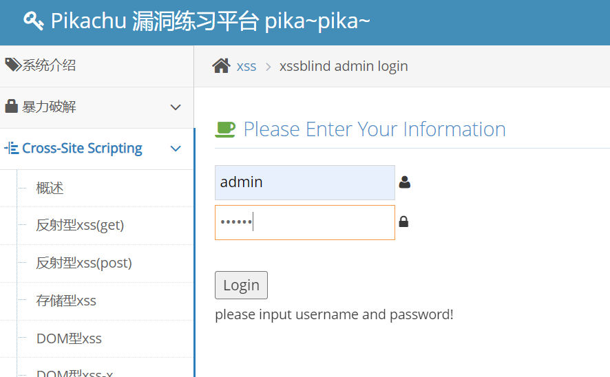Viewport: 610px width, 377px height.
Task: Select 反射型xss(post) in sidebar
Action: coord(84,263)
